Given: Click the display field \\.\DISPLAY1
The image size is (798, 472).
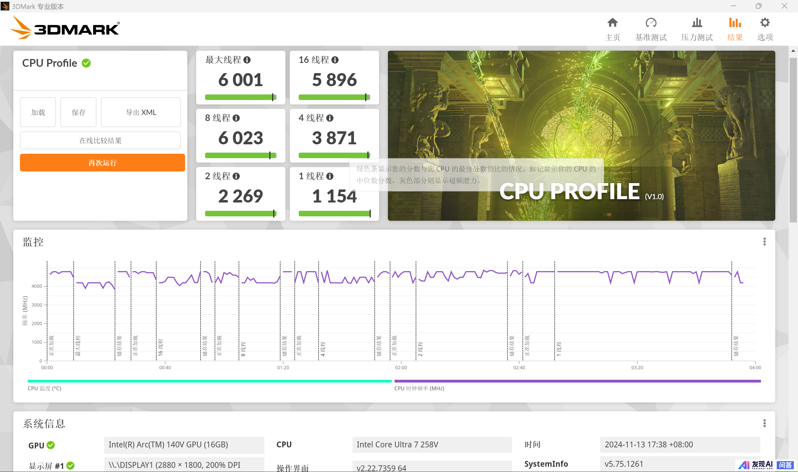Looking at the screenshot, I should coord(184,465).
